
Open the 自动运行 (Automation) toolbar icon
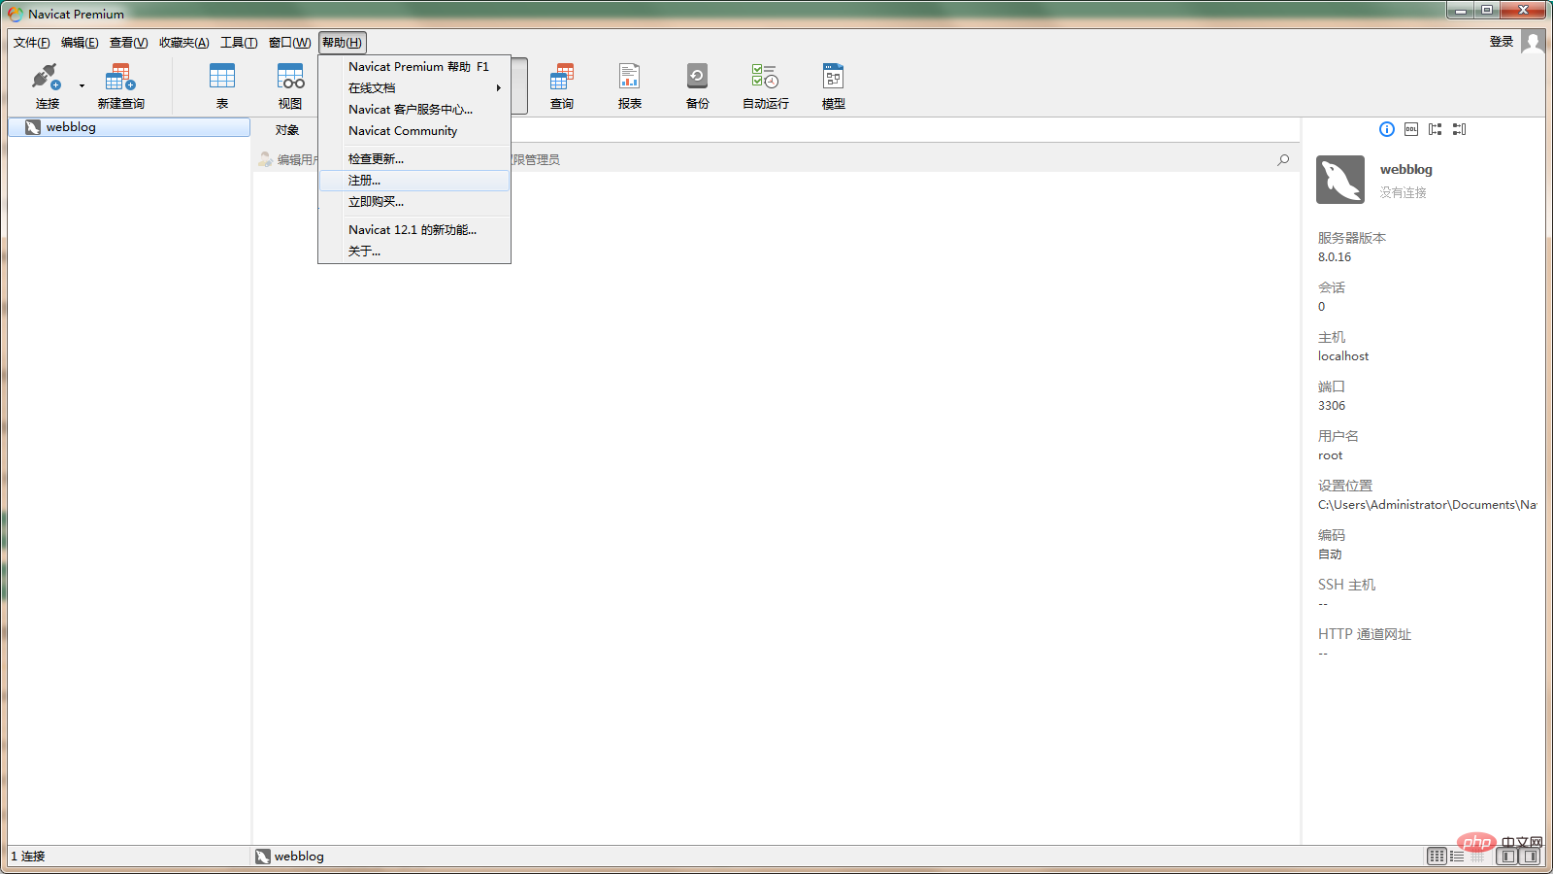[x=765, y=77]
